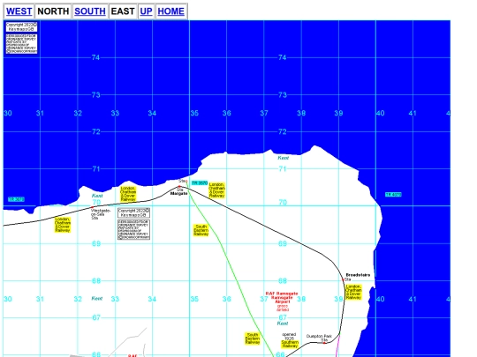Click the NORTH navigation cell

[53, 11]
